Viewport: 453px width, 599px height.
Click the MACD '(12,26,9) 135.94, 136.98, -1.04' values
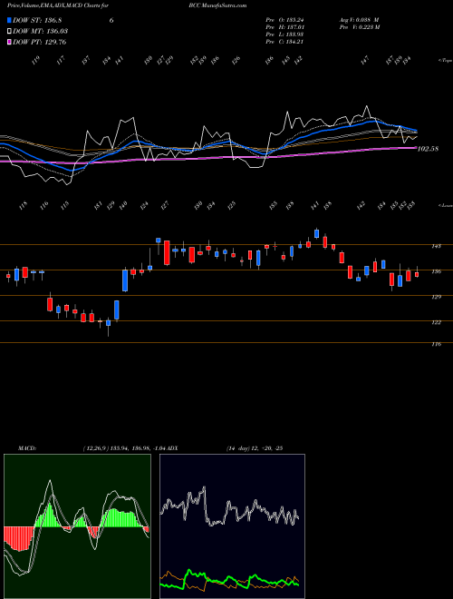pyautogui.click(x=125, y=448)
